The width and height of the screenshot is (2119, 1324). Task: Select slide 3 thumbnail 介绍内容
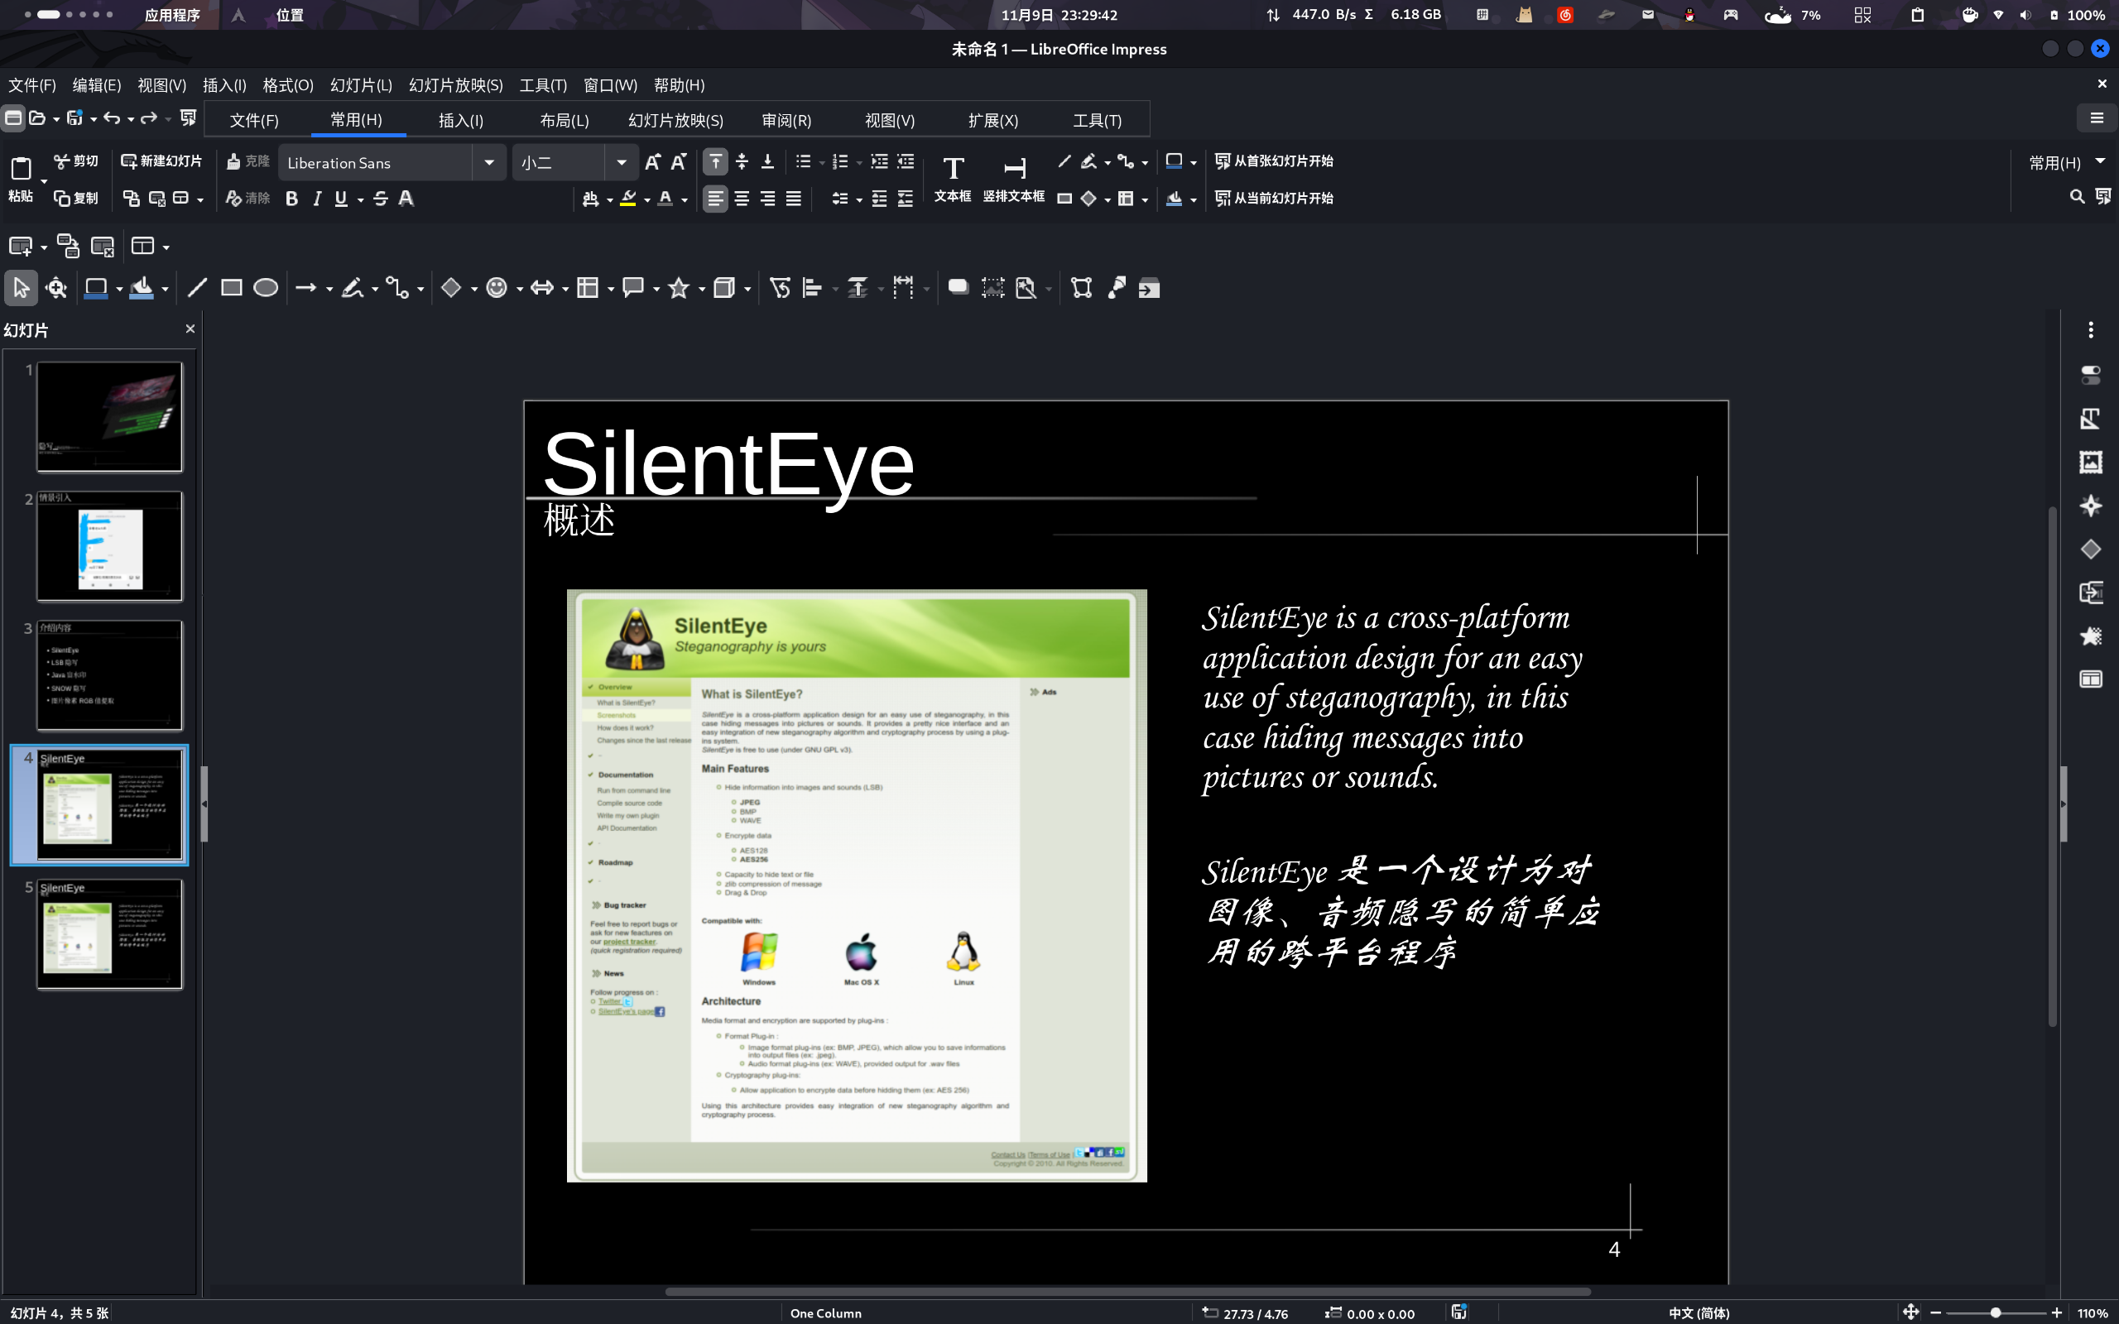tap(109, 675)
